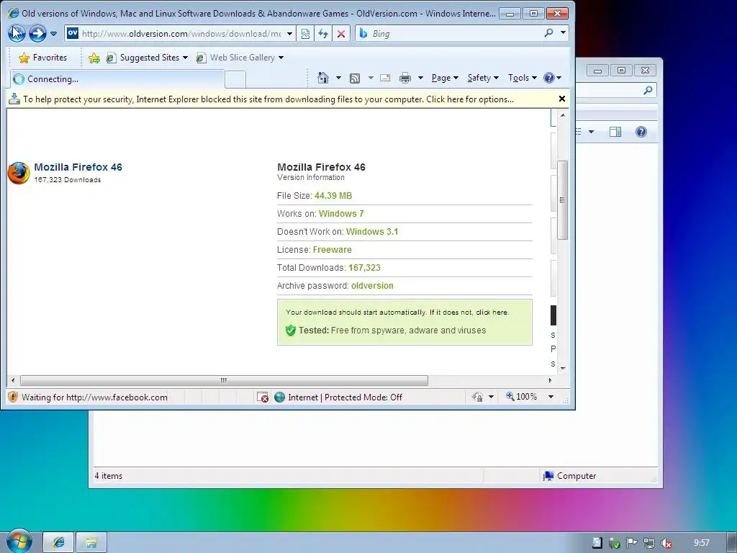The width and height of the screenshot is (737, 553).
Task: Go forward with the IE Forward arrow
Action: (37, 33)
